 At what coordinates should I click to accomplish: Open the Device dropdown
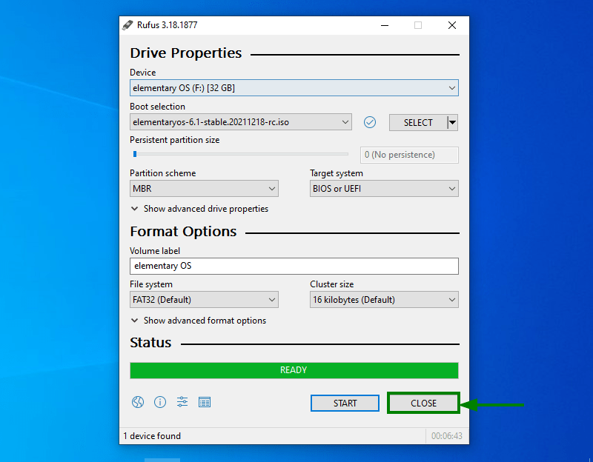[452, 87]
